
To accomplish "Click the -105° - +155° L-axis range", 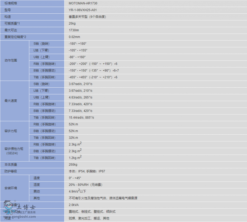I will 78,50.
